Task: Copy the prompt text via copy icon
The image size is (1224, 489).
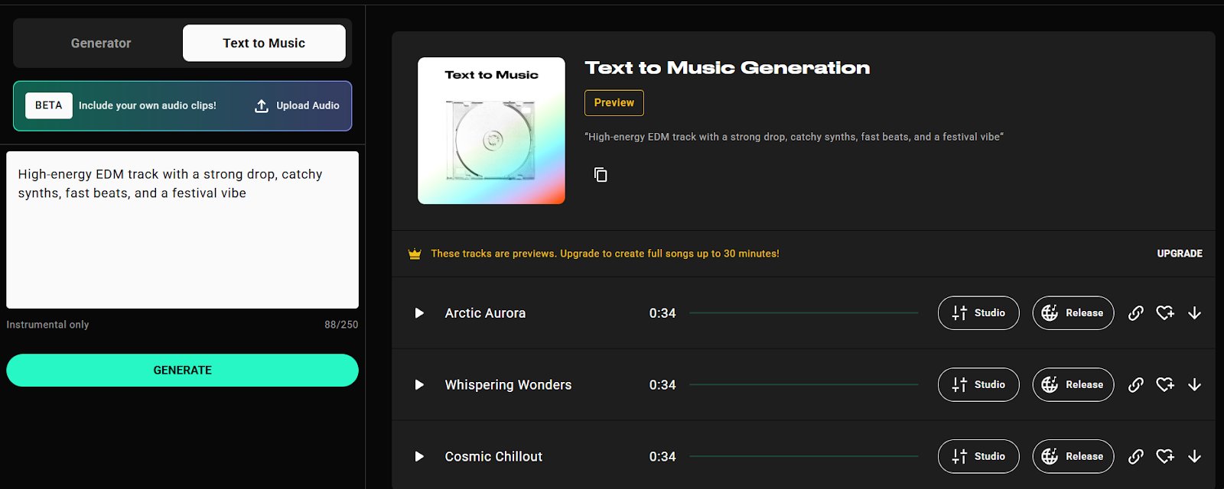Action: (601, 175)
